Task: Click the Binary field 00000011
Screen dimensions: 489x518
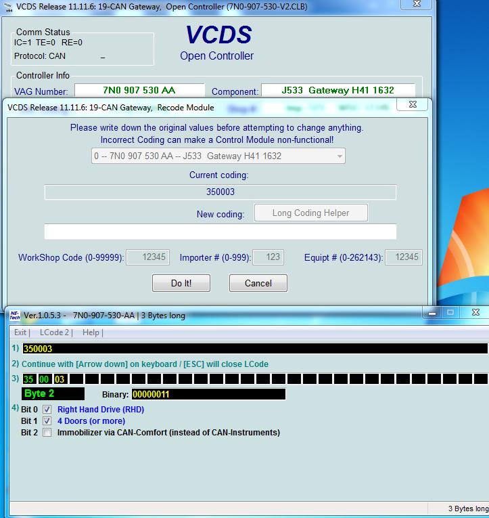Action: click(x=208, y=394)
